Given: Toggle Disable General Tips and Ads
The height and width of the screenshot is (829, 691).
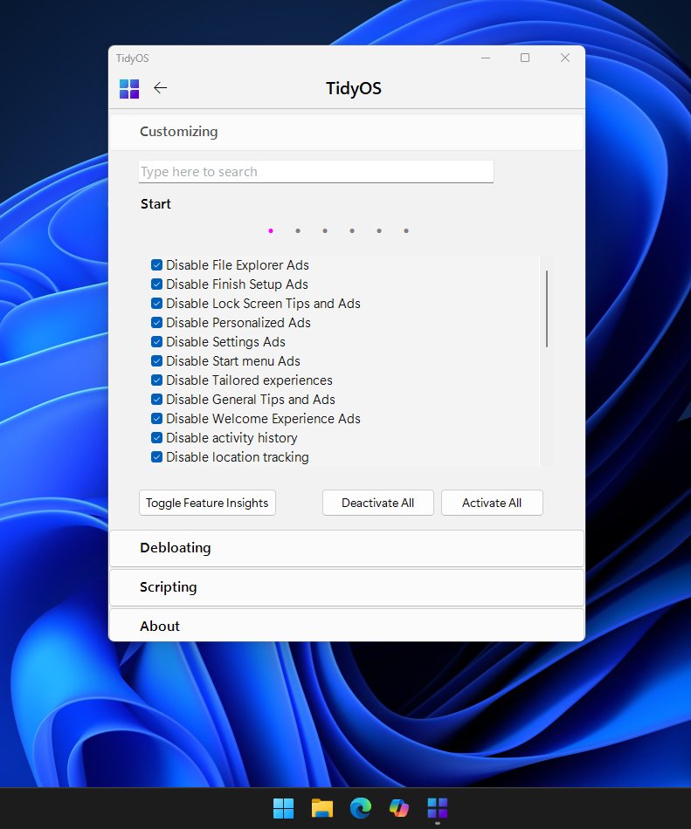Looking at the screenshot, I should (x=156, y=399).
